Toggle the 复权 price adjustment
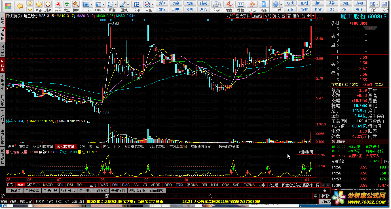This screenshot has height=209, width=391. (276, 16)
